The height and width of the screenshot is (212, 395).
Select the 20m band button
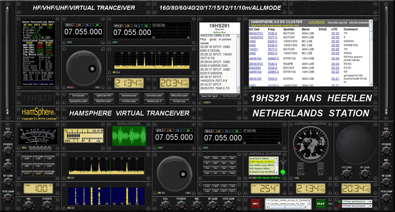(x=232, y=163)
